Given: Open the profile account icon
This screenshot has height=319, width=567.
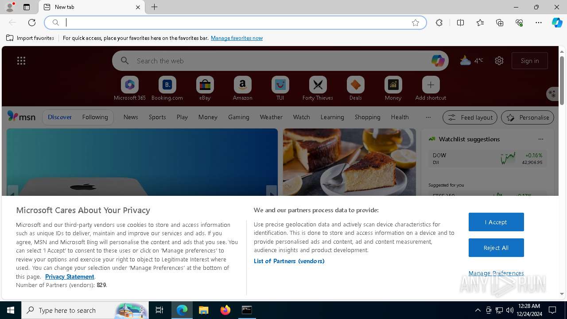Looking at the screenshot, I should point(10,7).
